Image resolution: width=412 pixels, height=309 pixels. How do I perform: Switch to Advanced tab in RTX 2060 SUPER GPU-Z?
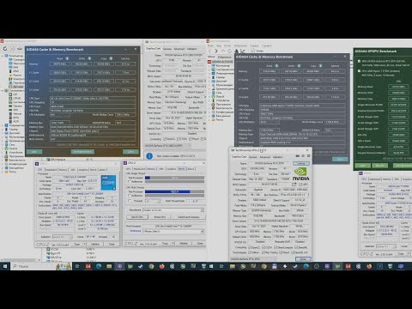click(x=179, y=49)
